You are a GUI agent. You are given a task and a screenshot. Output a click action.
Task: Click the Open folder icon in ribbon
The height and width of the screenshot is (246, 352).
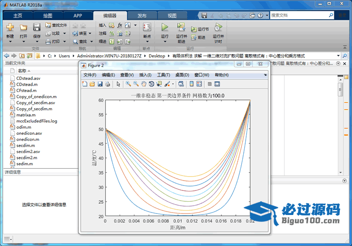23,27
